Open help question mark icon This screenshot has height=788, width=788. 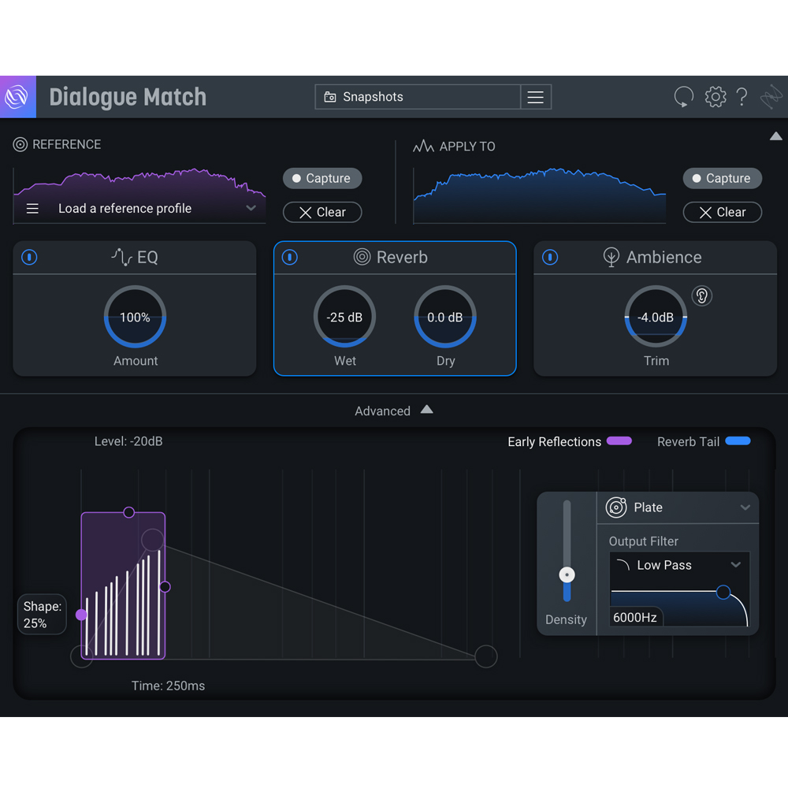[742, 96]
